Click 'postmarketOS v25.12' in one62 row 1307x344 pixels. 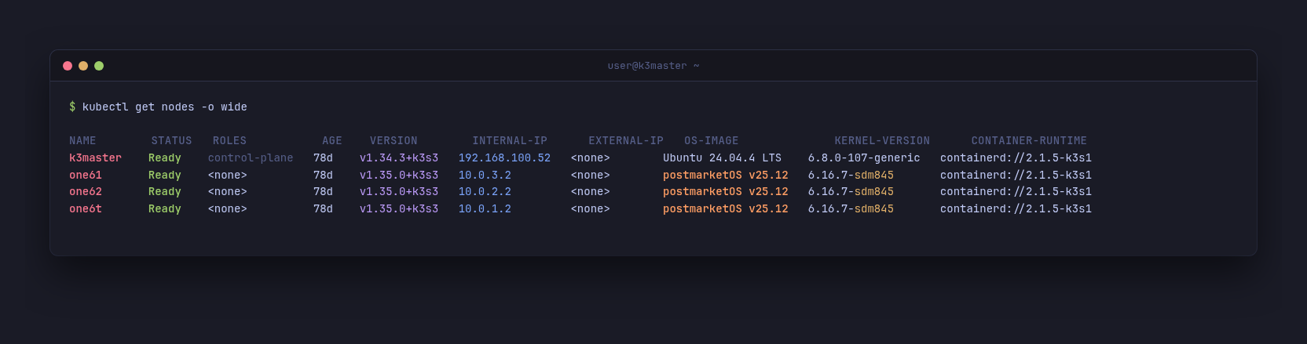point(726,192)
